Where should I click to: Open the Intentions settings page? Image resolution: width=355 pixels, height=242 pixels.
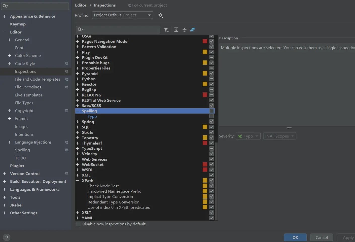(24, 134)
